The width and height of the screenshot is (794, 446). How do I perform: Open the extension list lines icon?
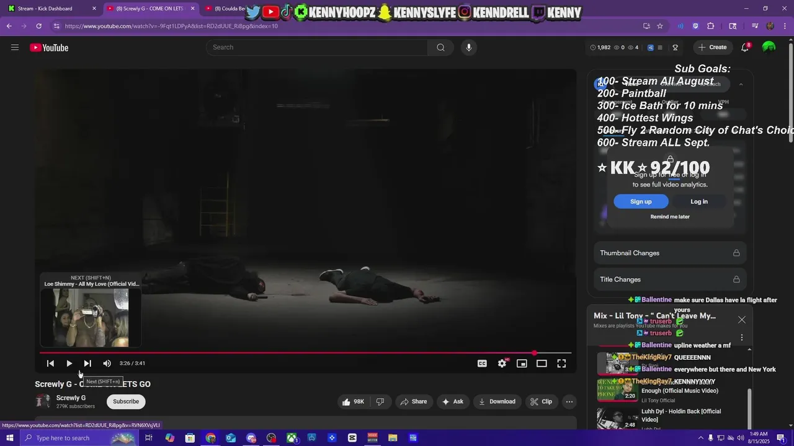[660, 48]
